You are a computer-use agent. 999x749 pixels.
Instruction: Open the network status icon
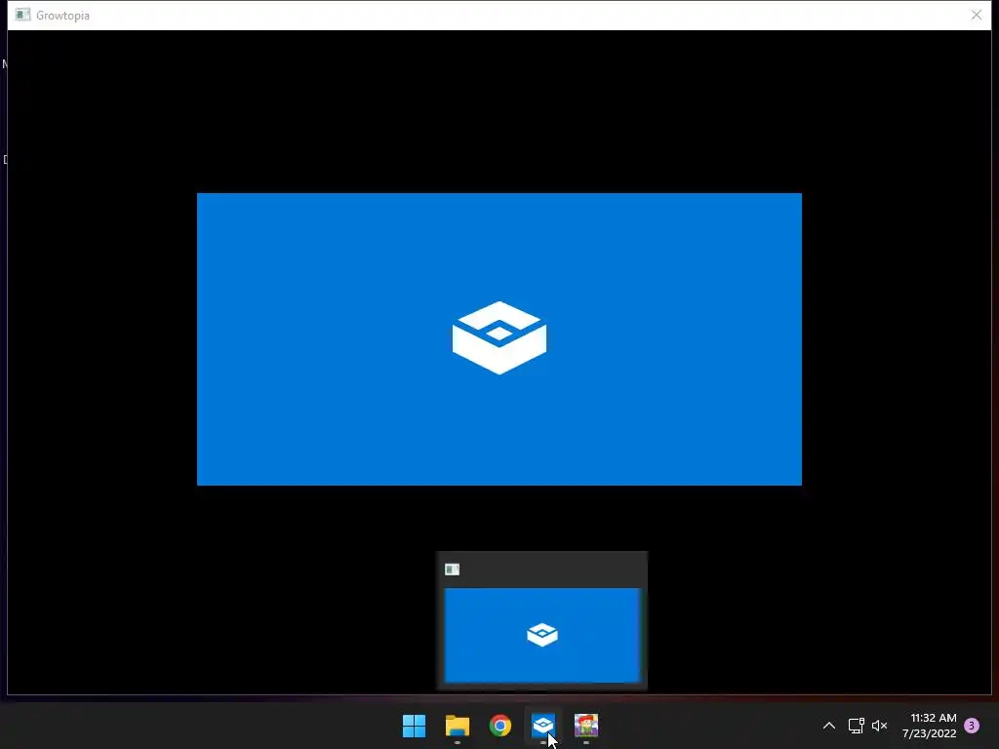tap(856, 726)
